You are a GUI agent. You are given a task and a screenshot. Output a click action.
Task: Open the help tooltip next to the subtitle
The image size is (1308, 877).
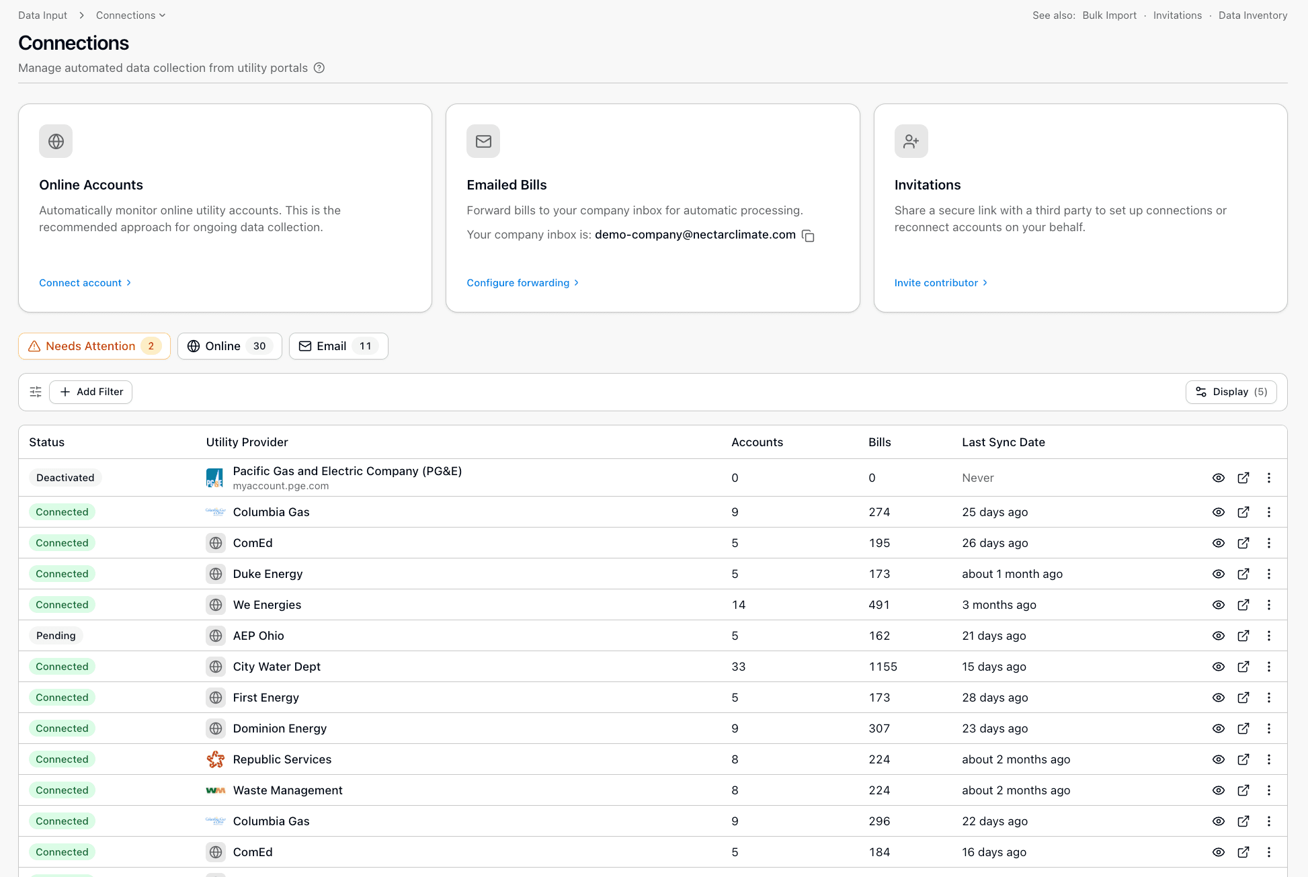pyautogui.click(x=319, y=68)
